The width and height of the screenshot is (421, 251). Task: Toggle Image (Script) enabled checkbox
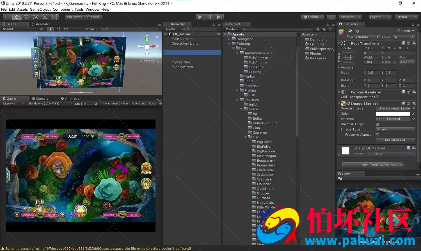348,104
